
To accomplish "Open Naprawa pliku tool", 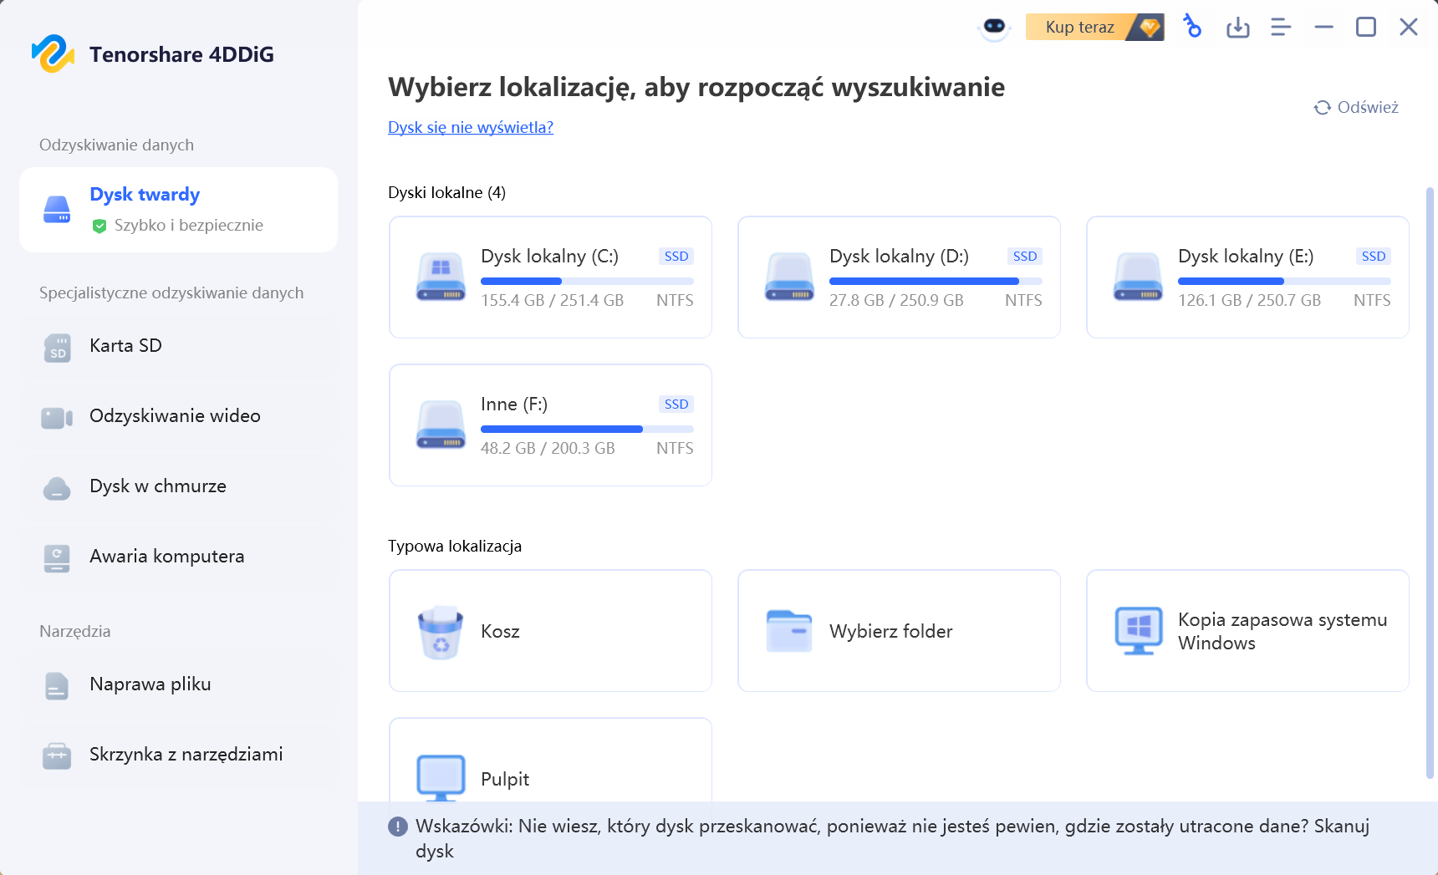I will [x=178, y=684].
